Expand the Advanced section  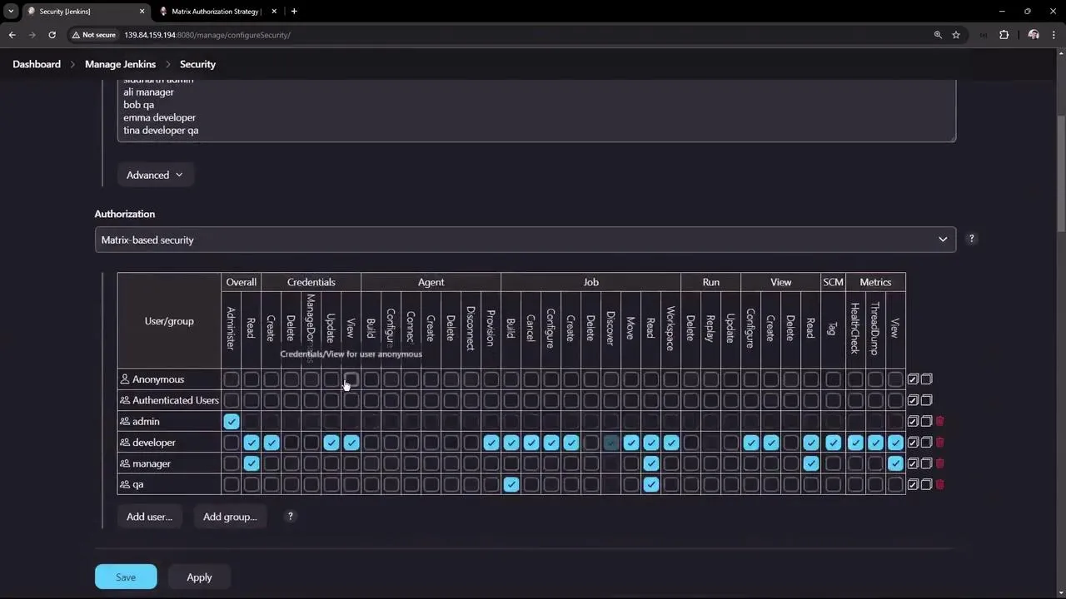155,175
